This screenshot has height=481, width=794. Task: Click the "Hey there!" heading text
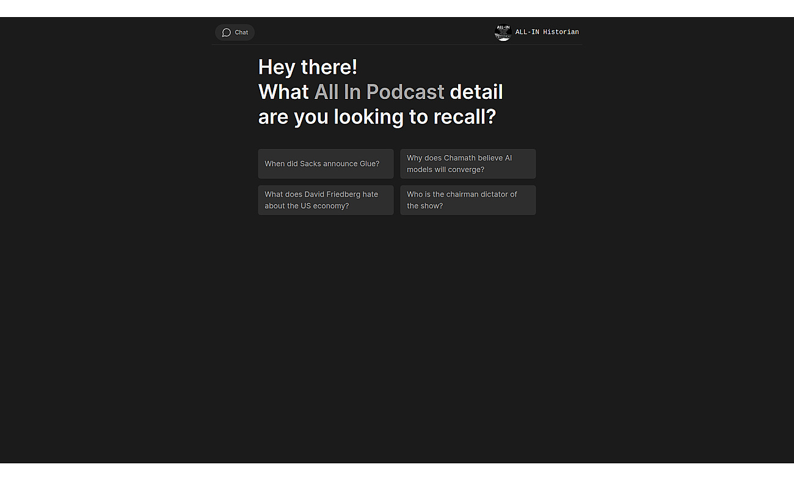[x=308, y=67]
